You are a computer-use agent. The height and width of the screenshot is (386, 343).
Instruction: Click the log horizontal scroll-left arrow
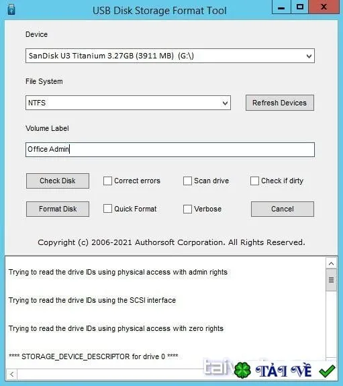[x=12, y=375]
